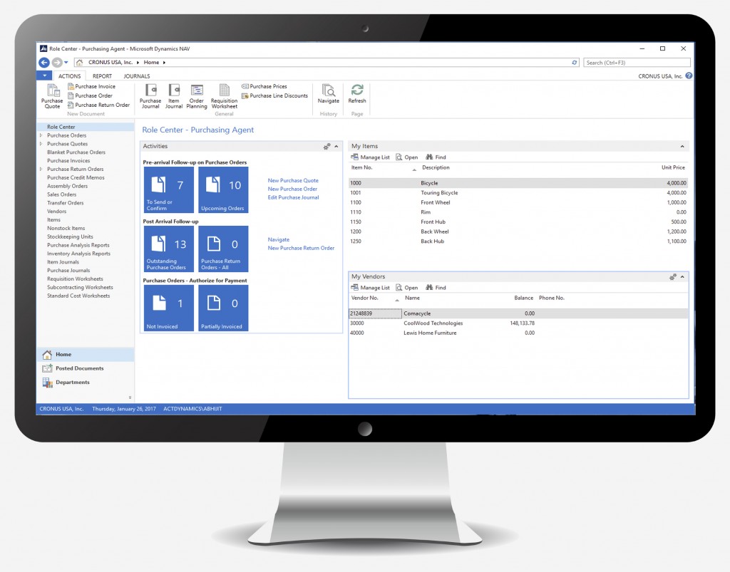Open the Upcoming Orders tile
The image size is (730, 572).
click(x=223, y=189)
